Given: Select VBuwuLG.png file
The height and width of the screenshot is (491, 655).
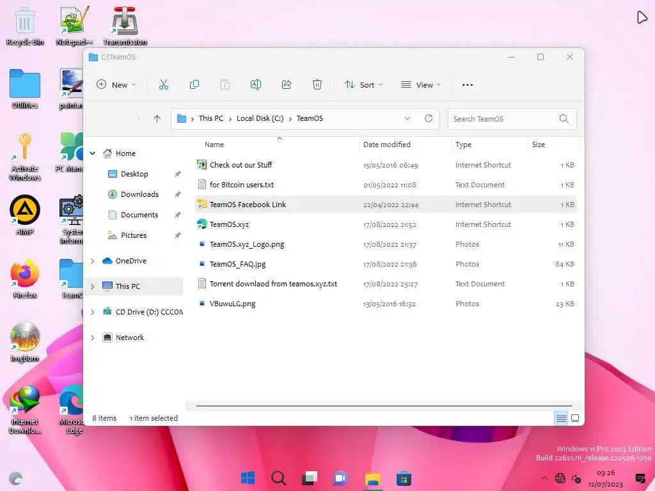Looking at the screenshot, I should point(386,304).
